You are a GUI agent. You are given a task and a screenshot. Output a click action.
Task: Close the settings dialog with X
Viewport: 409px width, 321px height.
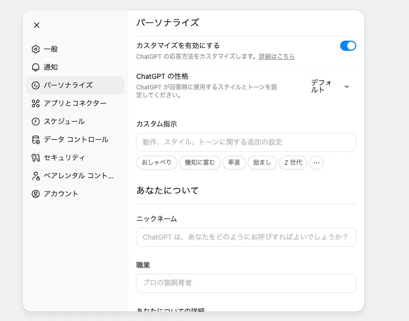(37, 25)
